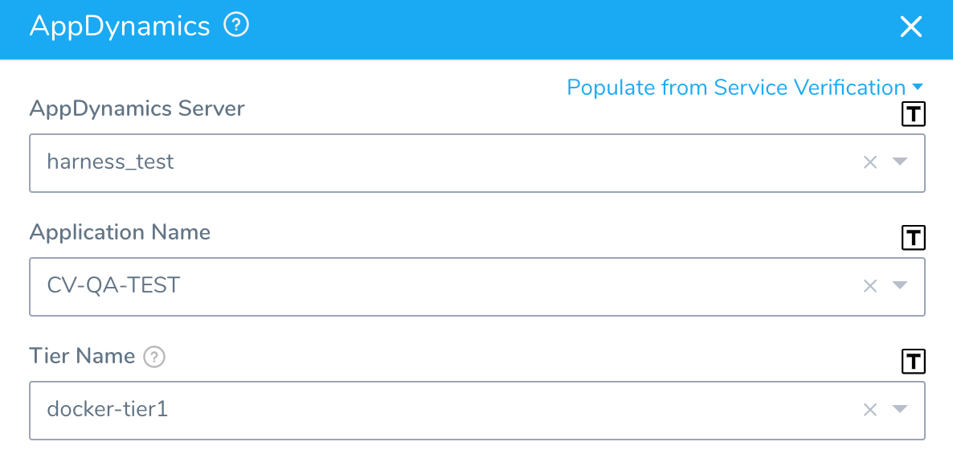Click Populate from Service Verification link
The width and height of the screenshot is (953, 450).
point(736,88)
